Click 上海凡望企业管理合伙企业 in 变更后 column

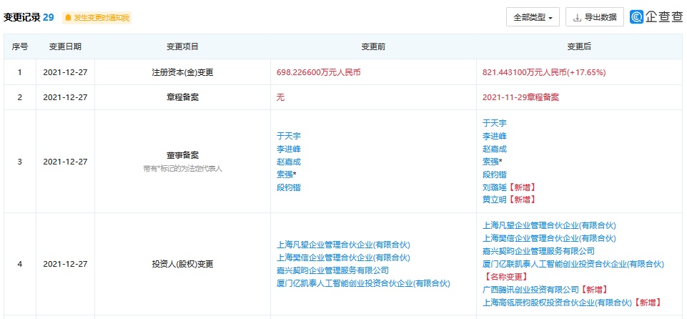point(549,225)
